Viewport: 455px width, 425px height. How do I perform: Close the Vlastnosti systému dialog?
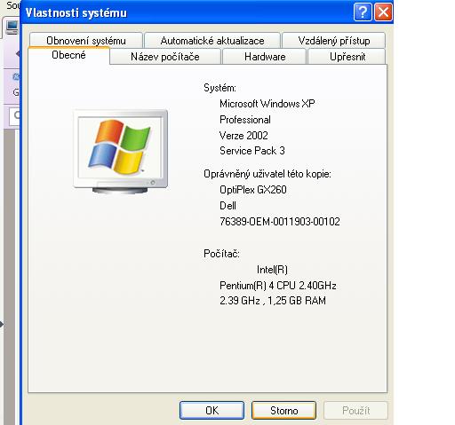click(383, 12)
